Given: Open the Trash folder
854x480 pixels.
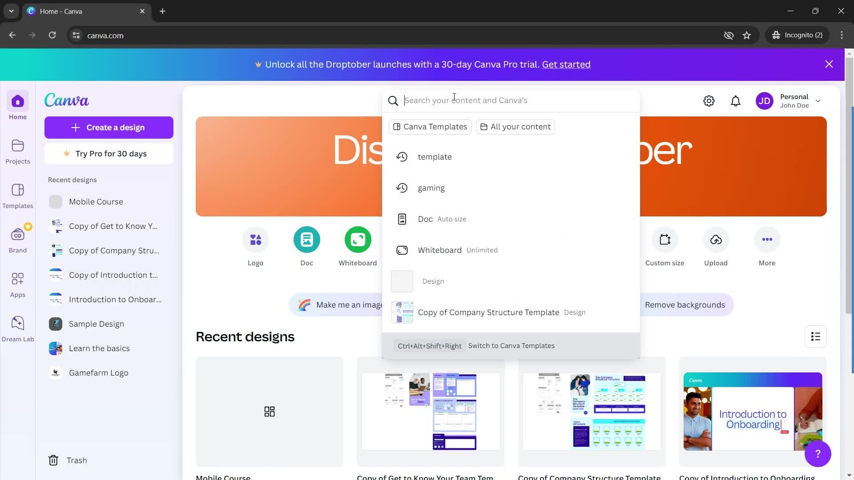Looking at the screenshot, I should point(68,460).
